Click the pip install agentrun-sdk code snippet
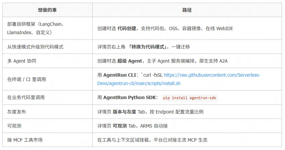This screenshot has height=150, width=285. pos(189,98)
